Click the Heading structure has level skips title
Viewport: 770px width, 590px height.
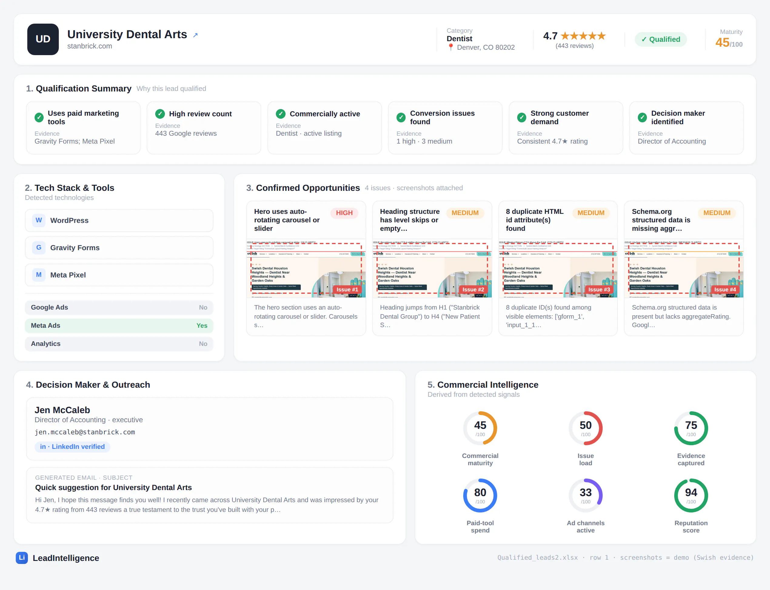(410, 220)
